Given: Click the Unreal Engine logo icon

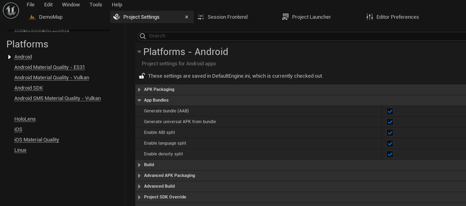Looking at the screenshot, I should (x=11, y=11).
